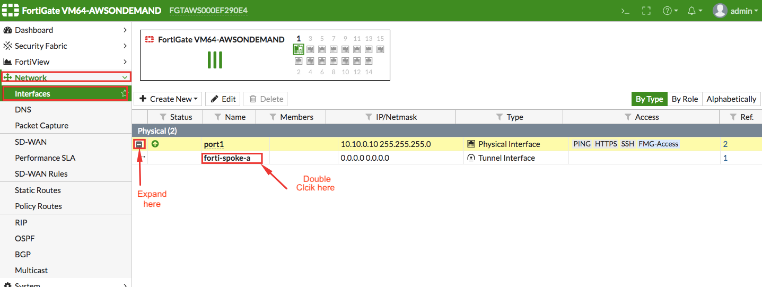The image size is (762, 287).
Task: Collapse the Network chevron arrow
Action: click(125, 77)
